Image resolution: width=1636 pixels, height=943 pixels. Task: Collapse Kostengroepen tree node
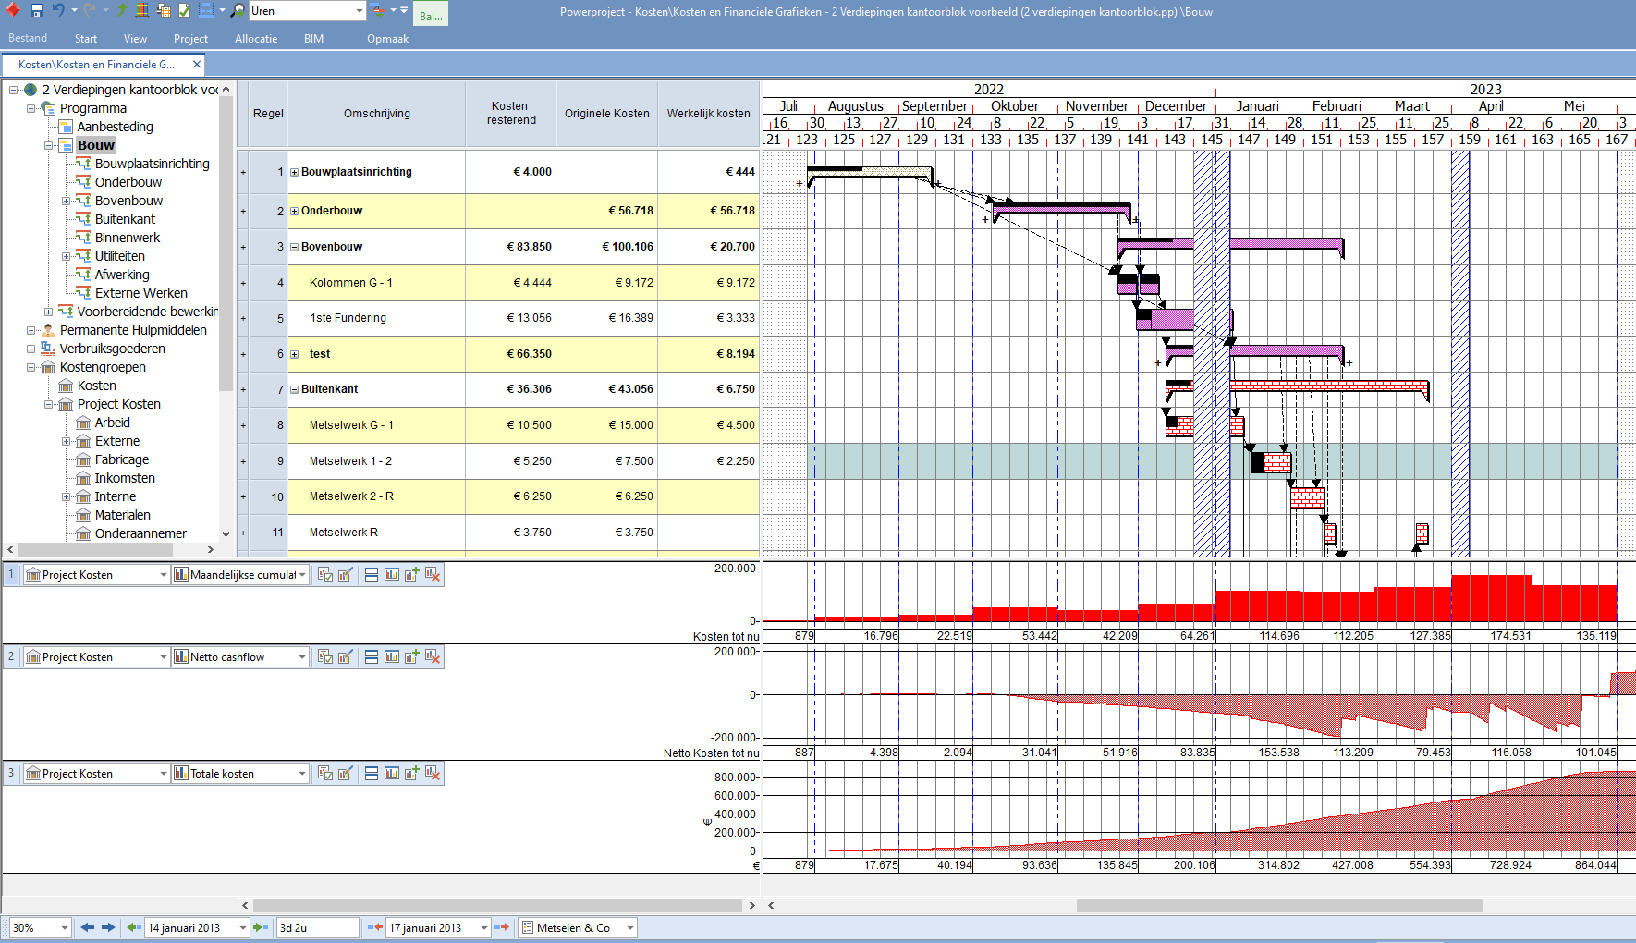tap(31, 367)
